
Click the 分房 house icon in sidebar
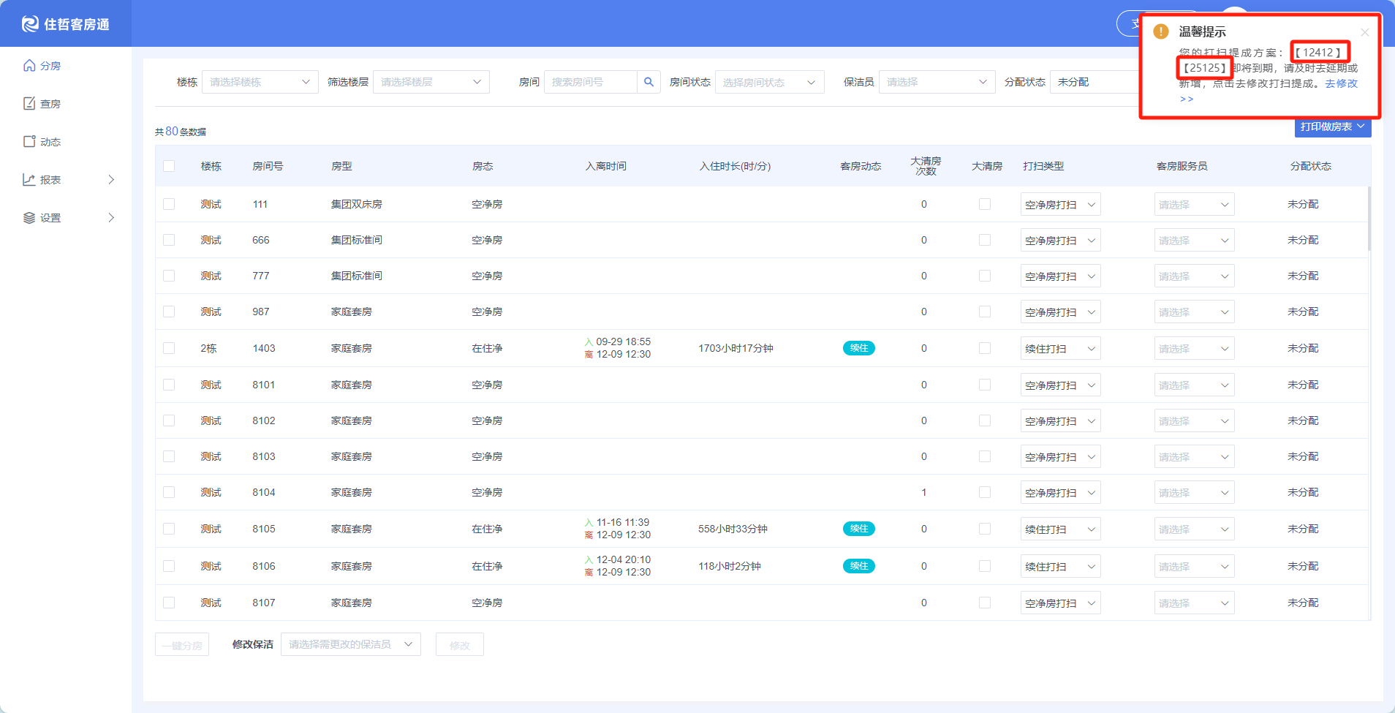[29, 66]
